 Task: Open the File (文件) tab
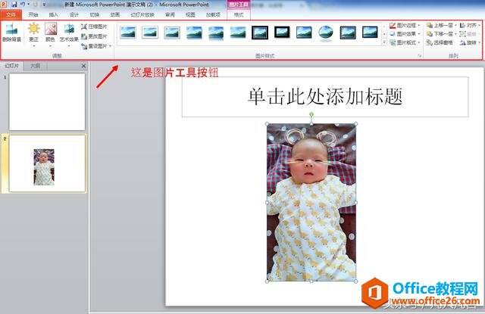11,14
